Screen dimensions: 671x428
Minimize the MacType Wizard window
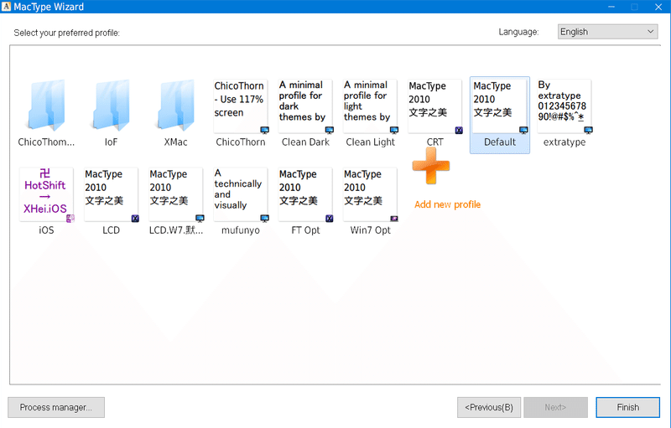tap(611, 7)
